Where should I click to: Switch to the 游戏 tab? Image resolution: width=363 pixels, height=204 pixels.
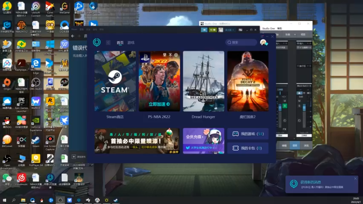click(x=131, y=43)
